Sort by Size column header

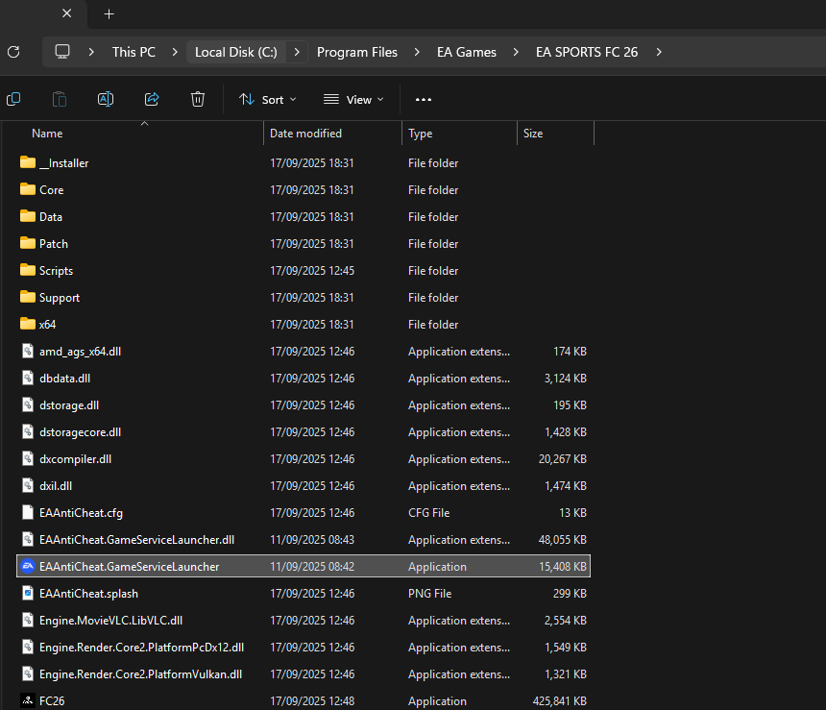coord(533,134)
